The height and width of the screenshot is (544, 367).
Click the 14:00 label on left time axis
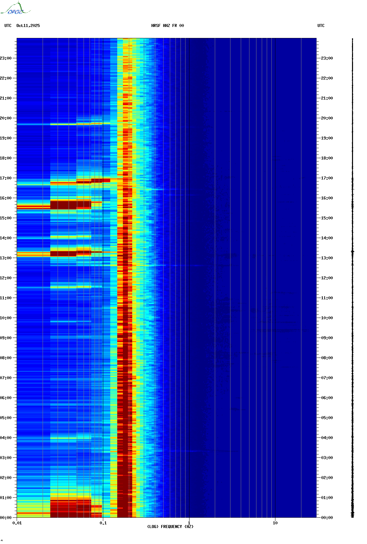pos(6,238)
